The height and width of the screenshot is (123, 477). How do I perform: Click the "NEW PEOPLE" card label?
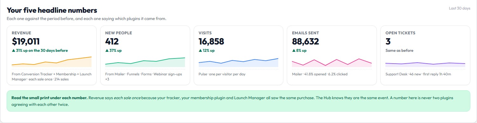(x=119, y=33)
